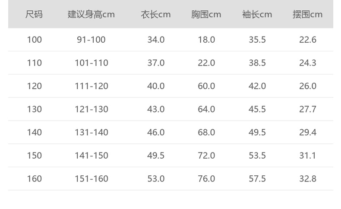Click the 尺码 column header
Image resolution: width=341 pixels, height=209 pixels.
(34, 14)
